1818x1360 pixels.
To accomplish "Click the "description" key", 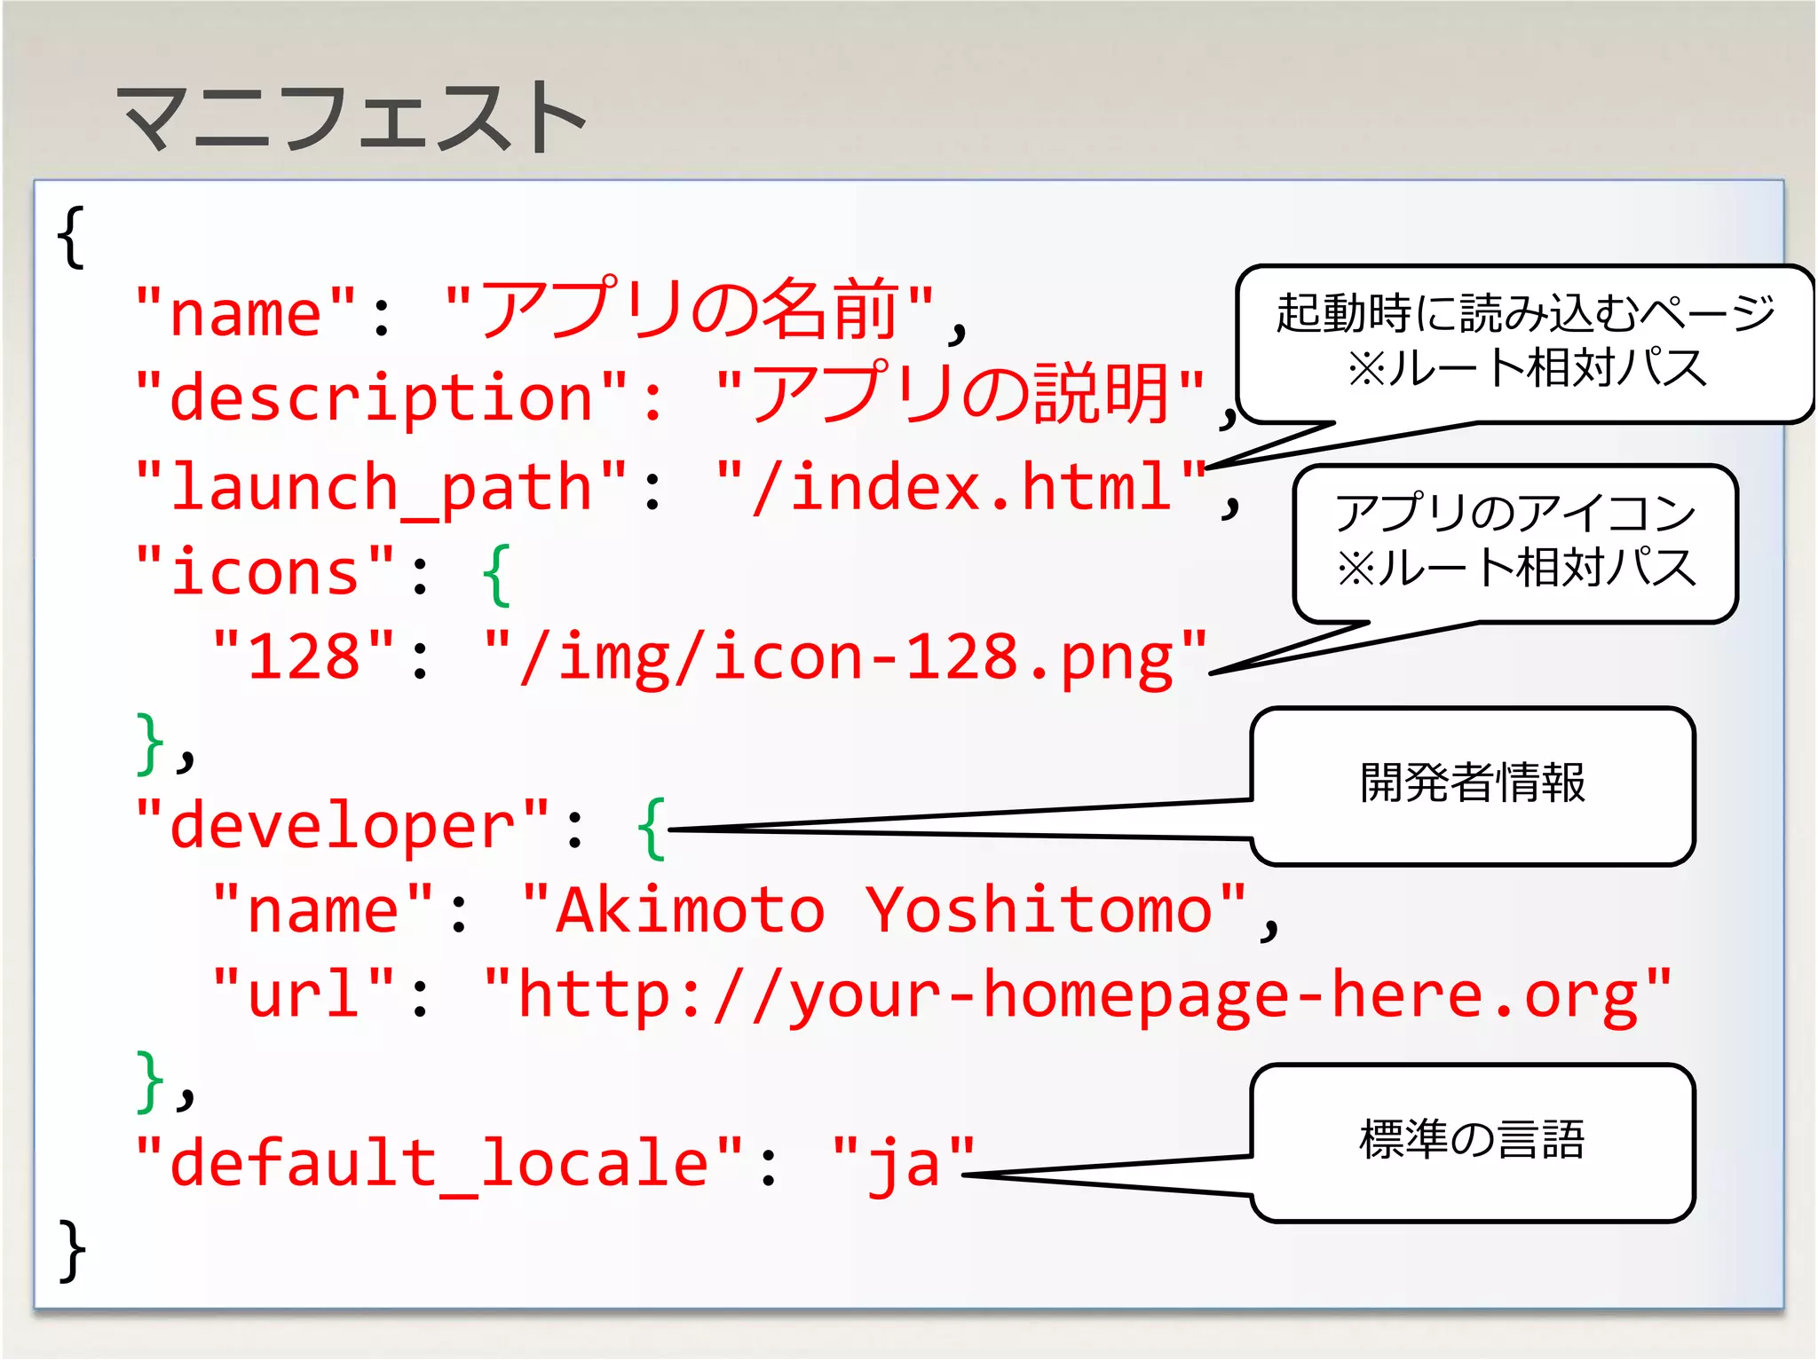I will click(381, 397).
